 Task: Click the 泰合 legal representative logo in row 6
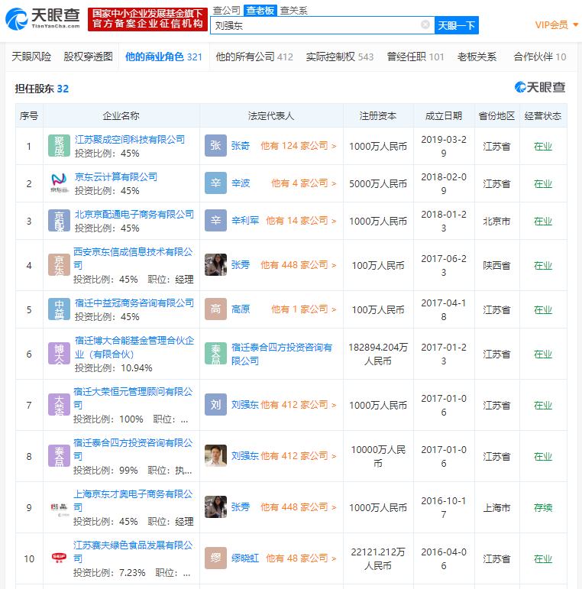(215, 354)
